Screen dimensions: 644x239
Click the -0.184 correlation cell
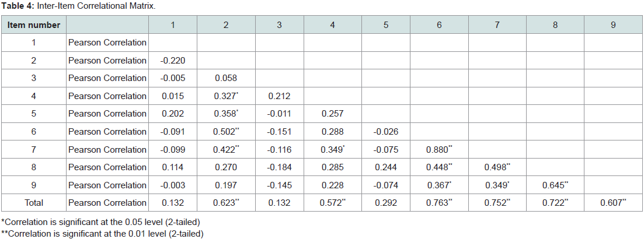(x=279, y=167)
